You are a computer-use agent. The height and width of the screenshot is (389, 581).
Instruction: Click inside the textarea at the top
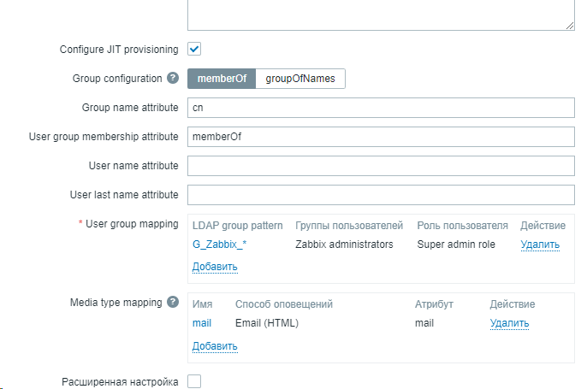(380, 15)
